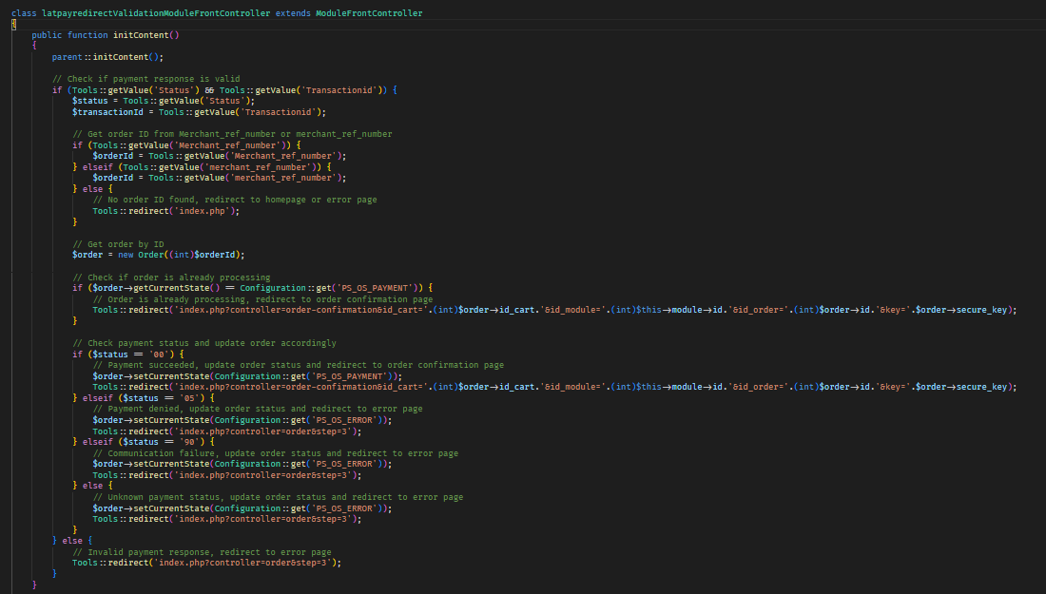Click the 'getCurrentState' method call
This screenshot has width=1046, height=594.
171,288
